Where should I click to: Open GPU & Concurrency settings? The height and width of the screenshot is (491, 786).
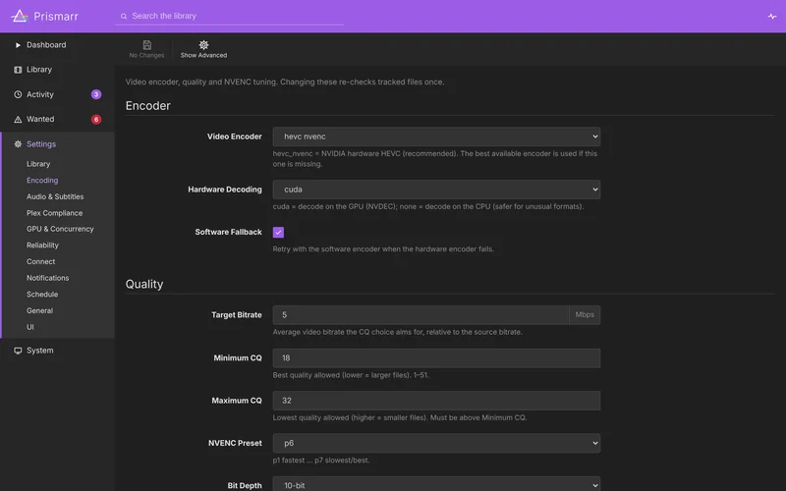click(x=60, y=229)
